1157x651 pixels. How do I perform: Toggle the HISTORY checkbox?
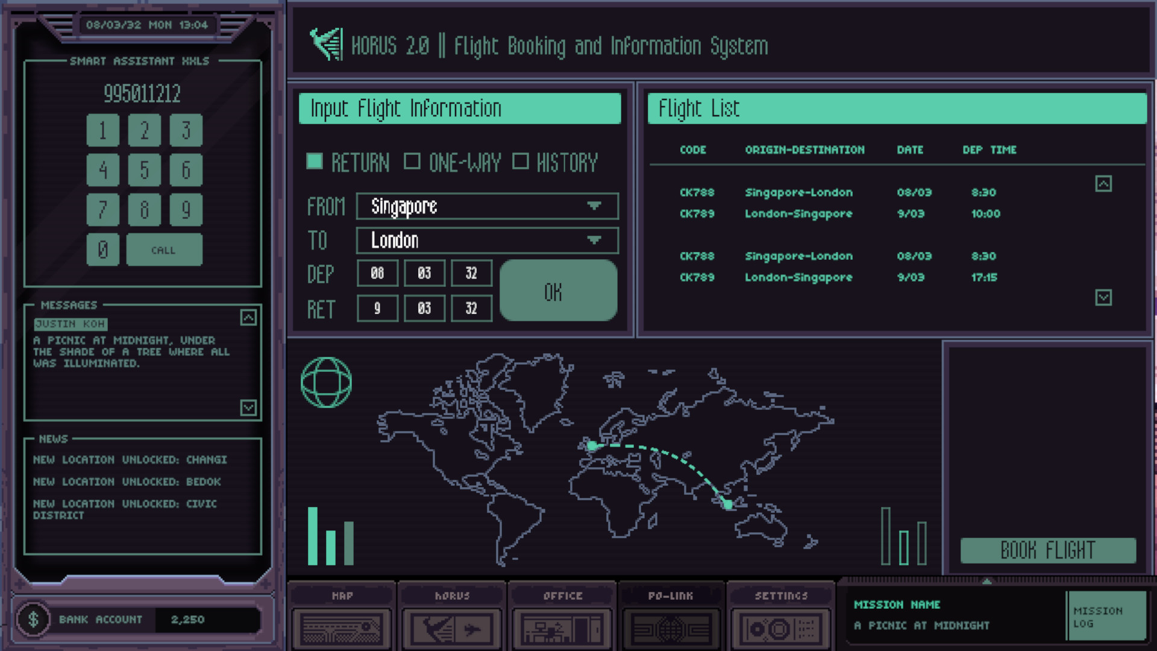[521, 162]
